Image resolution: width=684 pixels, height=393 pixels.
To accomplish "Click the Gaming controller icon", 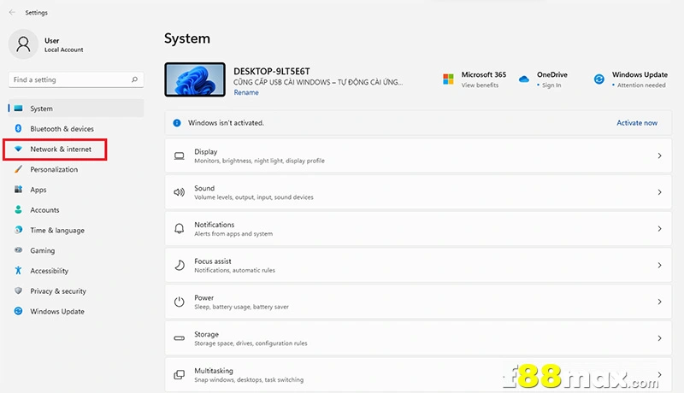I will tap(18, 250).
